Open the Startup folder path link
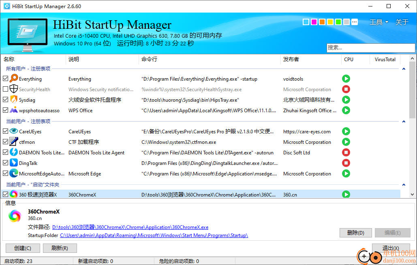The width and height of the screenshot is (417, 265). pos(154,235)
